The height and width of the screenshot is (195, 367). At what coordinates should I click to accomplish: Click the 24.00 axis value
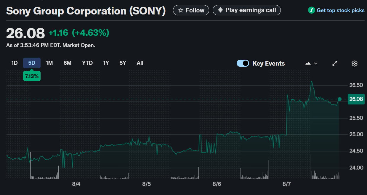pyautogui.click(x=356, y=168)
